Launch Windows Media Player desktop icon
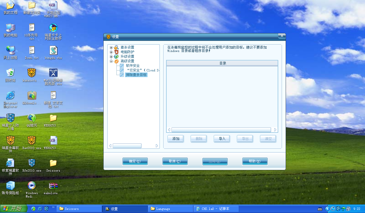365x213 pixels. pos(32,190)
